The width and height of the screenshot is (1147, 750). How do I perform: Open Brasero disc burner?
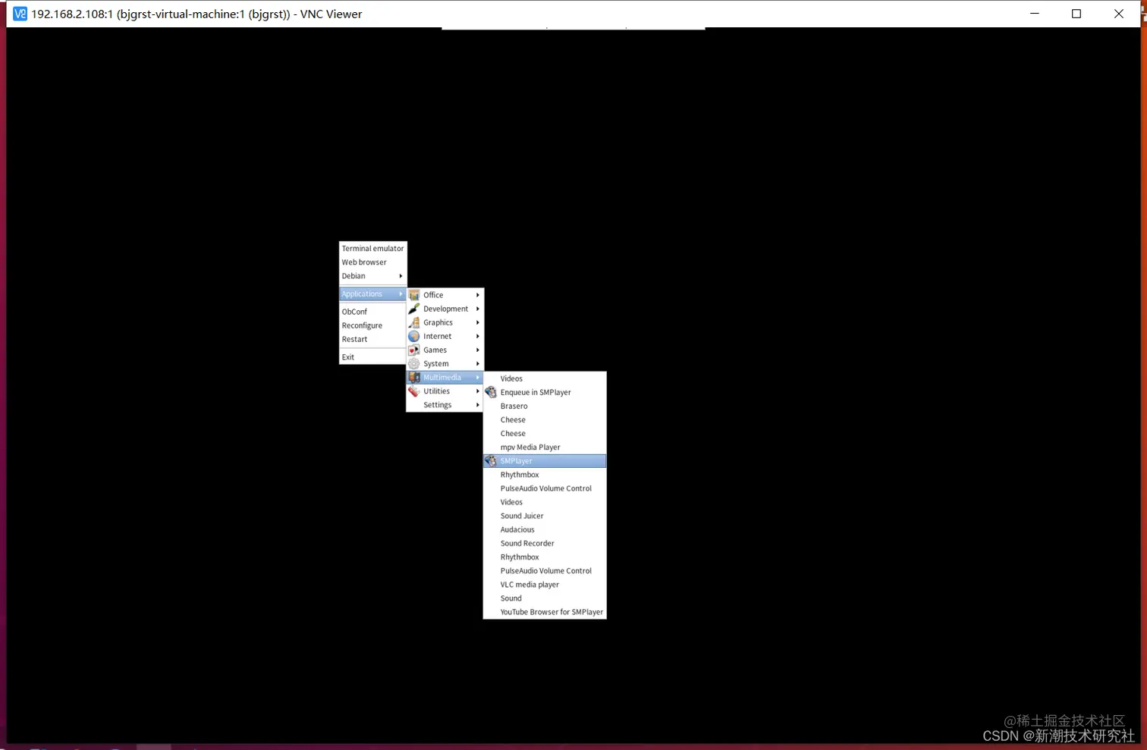(514, 406)
